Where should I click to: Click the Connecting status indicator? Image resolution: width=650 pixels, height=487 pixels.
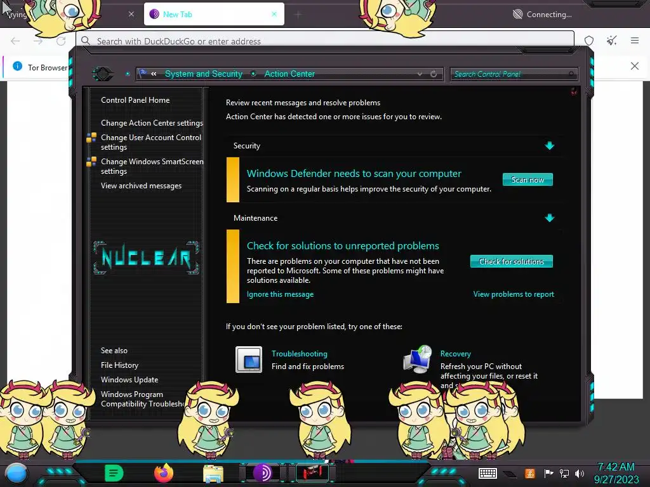point(542,15)
